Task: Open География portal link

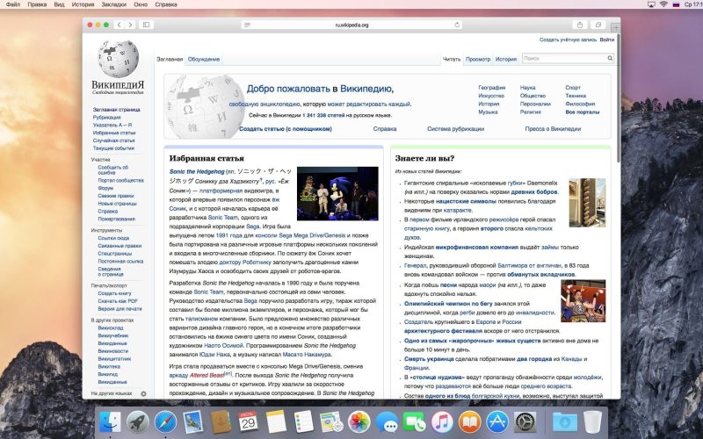Action: pyautogui.click(x=492, y=88)
